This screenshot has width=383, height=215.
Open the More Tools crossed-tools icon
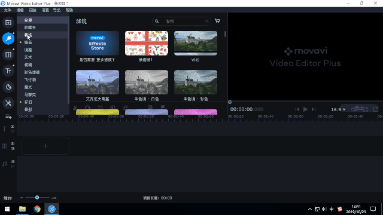8,103
